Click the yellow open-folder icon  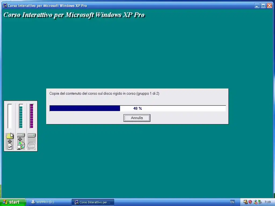(x=10, y=136)
